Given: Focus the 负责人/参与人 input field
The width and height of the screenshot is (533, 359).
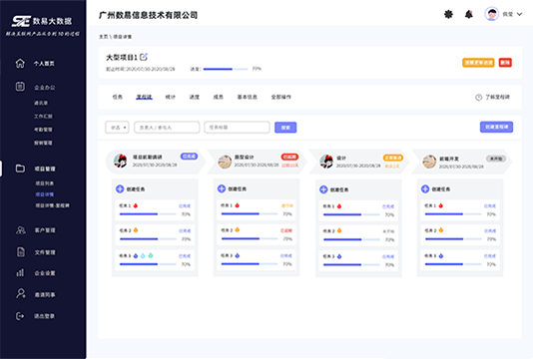Looking at the screenshot, I should click(167, 128).
